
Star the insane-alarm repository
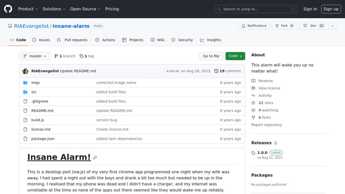310,26
